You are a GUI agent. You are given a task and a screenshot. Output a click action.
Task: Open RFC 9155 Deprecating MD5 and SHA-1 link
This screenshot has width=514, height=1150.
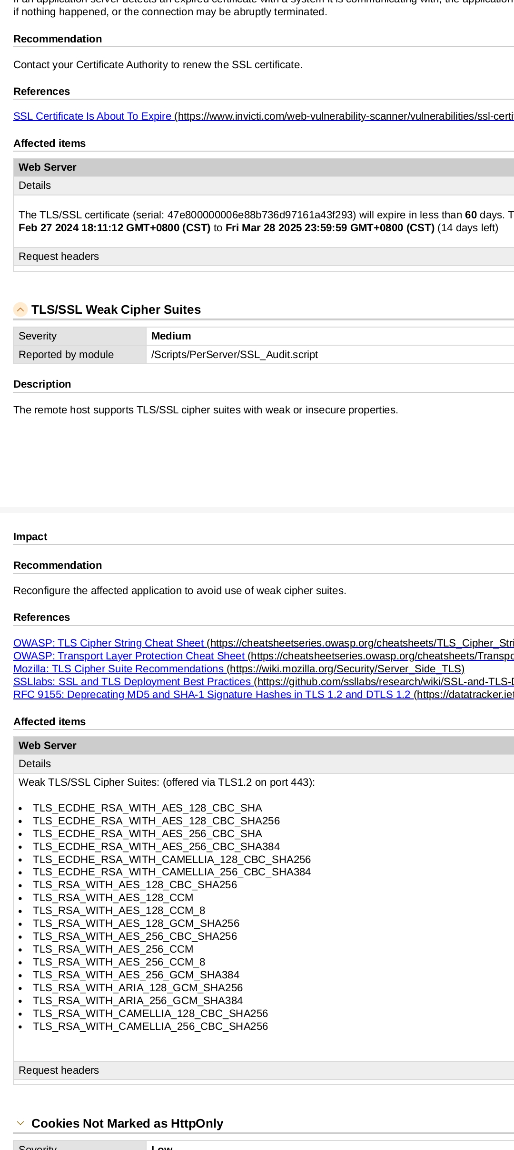pos(212,695)
